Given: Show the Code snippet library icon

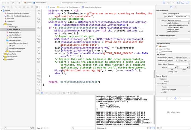Looking at the screenshot, I should pos(171,98).
